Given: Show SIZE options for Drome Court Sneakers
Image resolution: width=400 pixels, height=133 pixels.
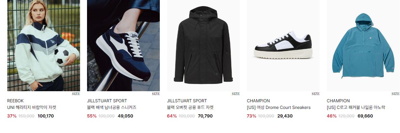Looking at the screenshot, I should [316, 94].
